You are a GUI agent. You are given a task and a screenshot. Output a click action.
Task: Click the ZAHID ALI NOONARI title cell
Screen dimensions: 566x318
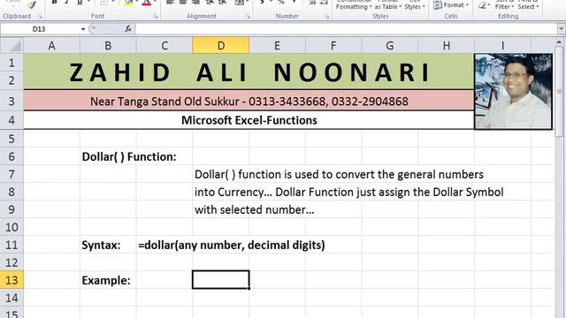249,72
